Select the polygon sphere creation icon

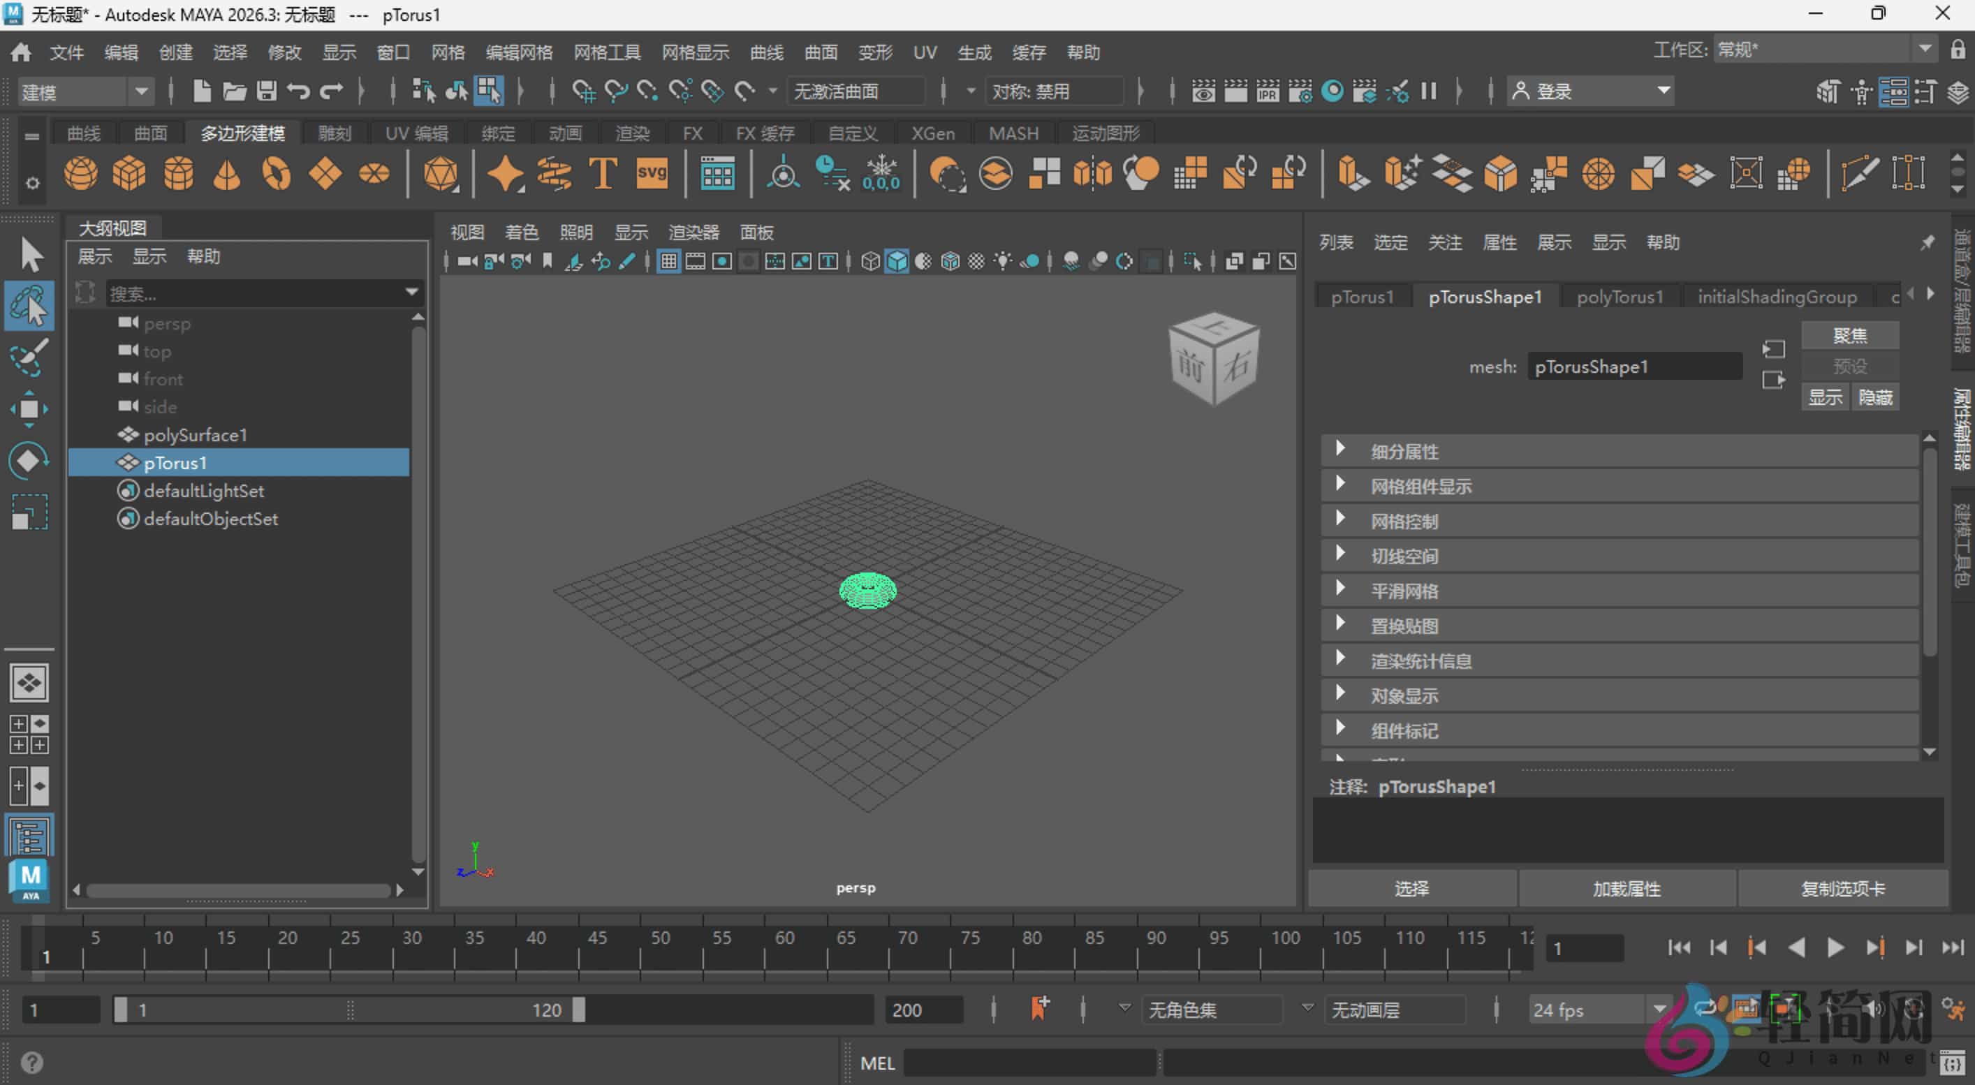pos(80,173)
